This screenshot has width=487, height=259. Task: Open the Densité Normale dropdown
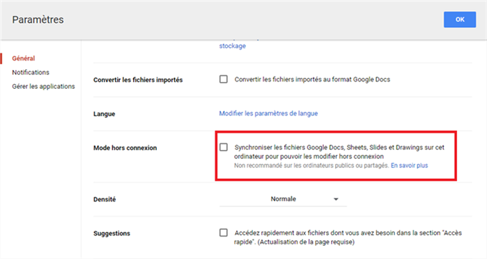[283, 199]
